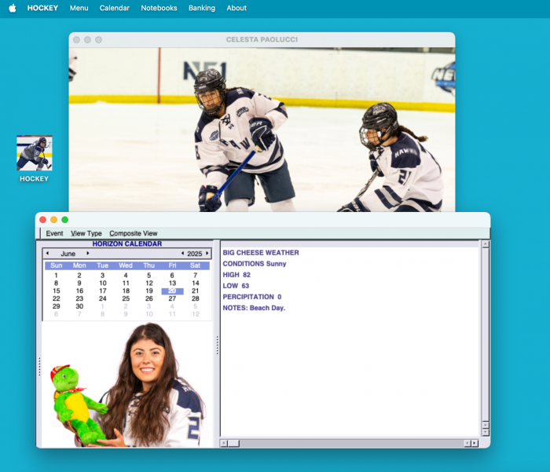Go to next month arrow beside June
550x472 pixels.
point(87,254)
